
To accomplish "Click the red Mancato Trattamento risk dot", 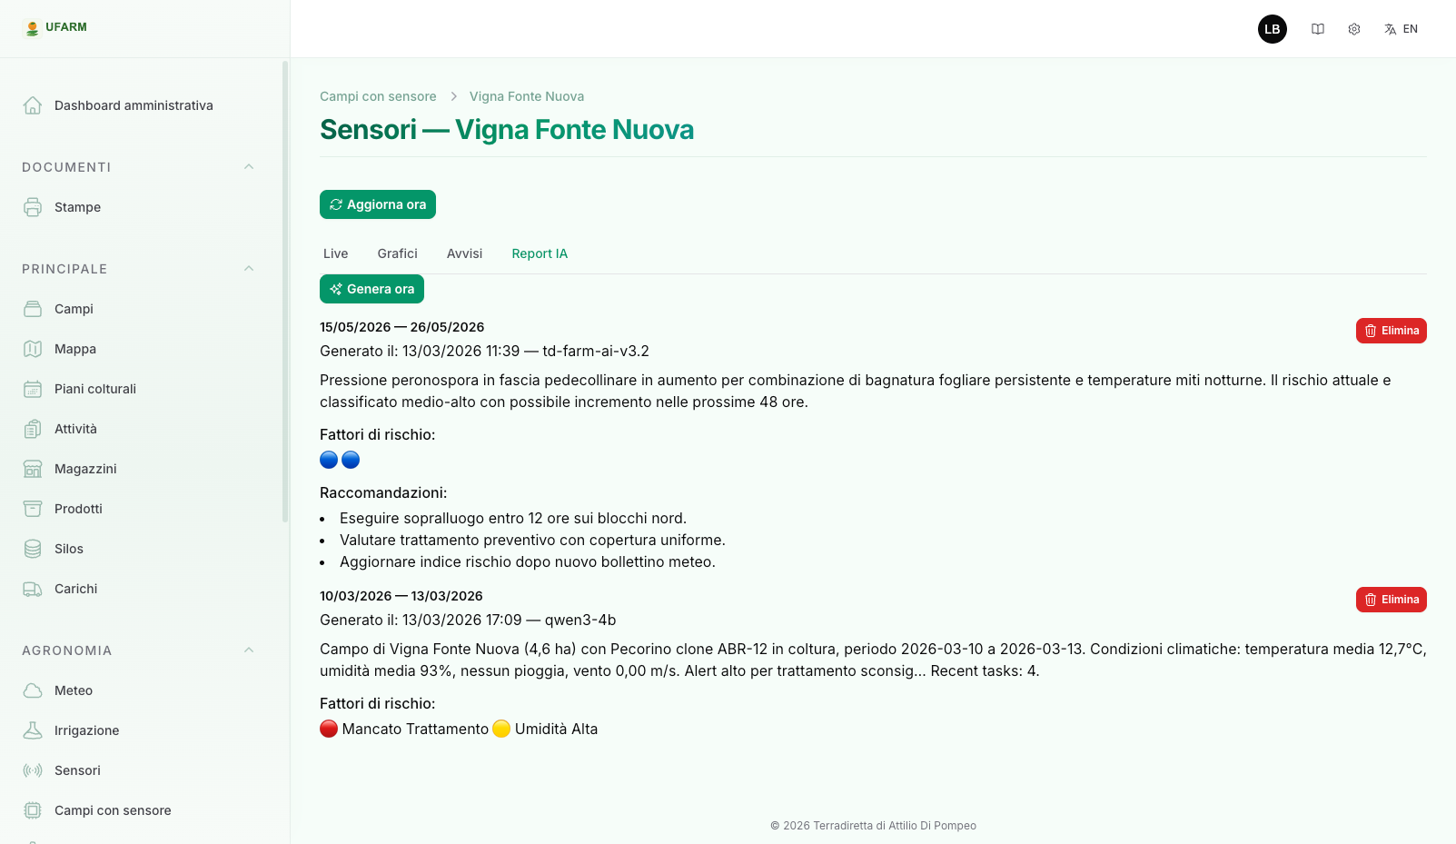I will point(329,729).
